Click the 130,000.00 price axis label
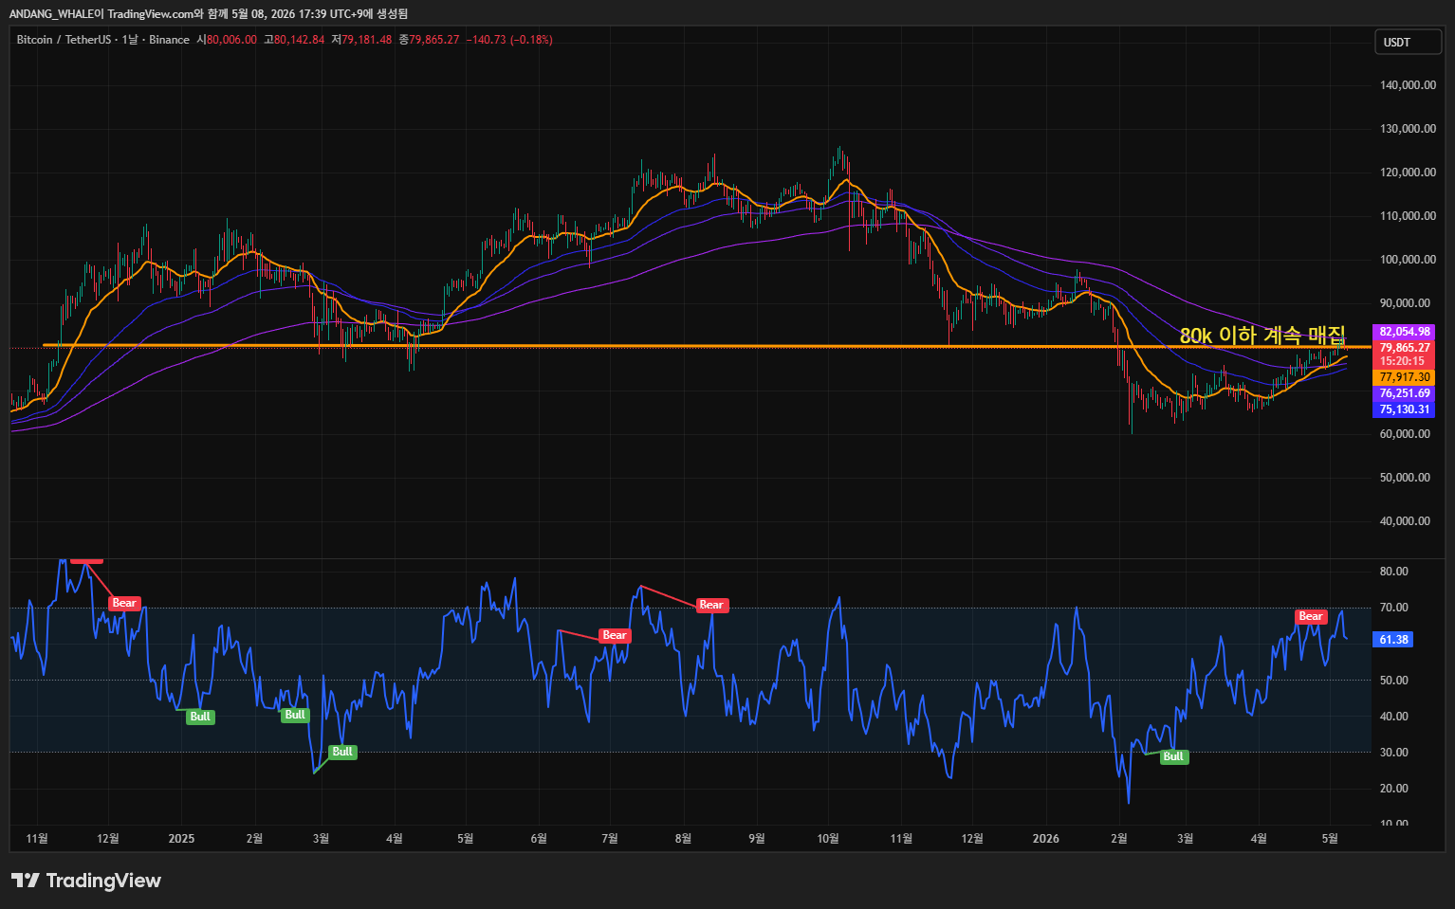The width and height of the screenshot is (1455, 909). (1408, 129)
